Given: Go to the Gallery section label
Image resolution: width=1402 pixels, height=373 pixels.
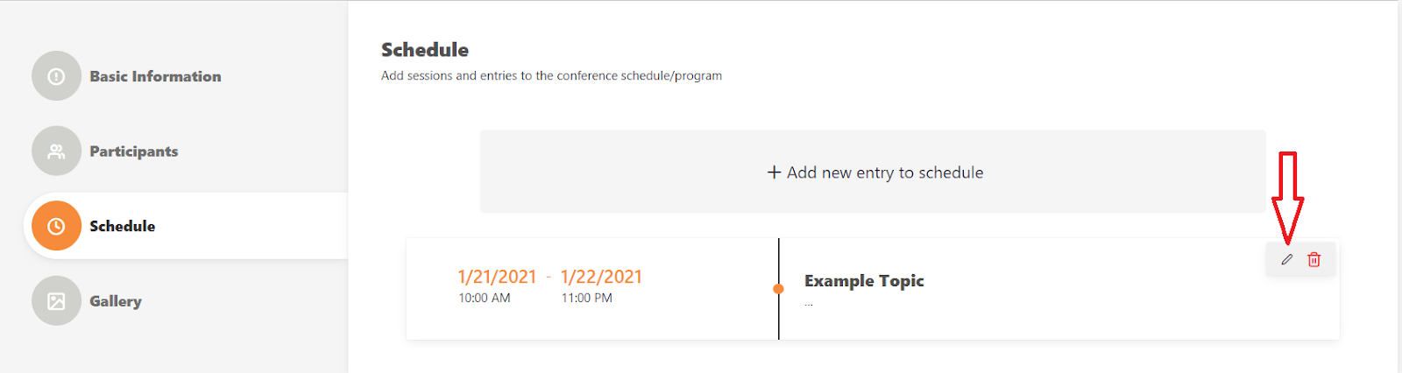Looking at the screenshot, I should pyautogui.click(x=115, y=301).
